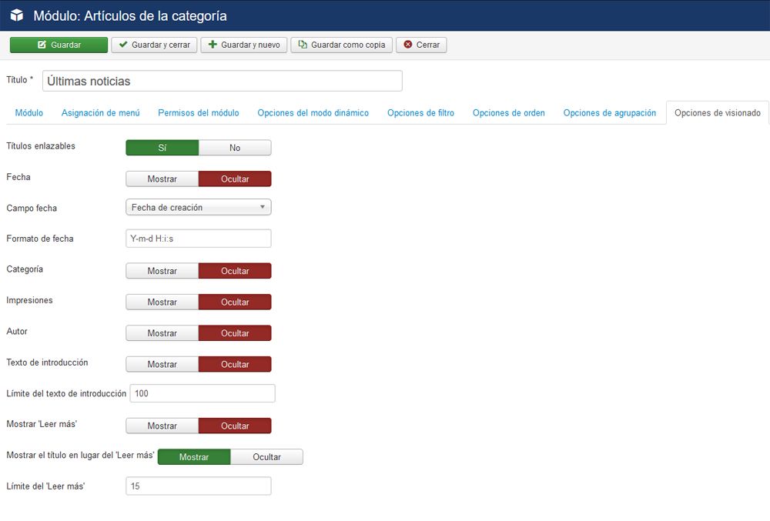Switch to Opciones del modo dinámico tab
The height and width of the screenshot is (521, 770).
(313, 113)
